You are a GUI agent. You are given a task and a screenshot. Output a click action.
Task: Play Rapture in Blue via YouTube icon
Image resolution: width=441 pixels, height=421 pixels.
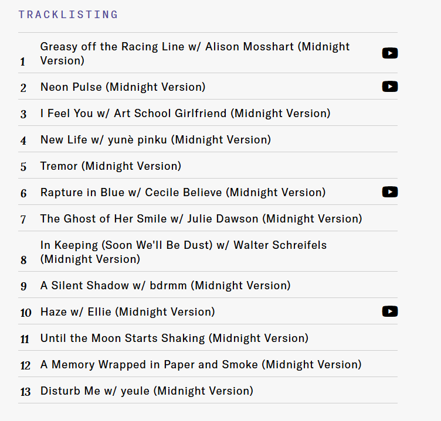(x=390, y=192)
